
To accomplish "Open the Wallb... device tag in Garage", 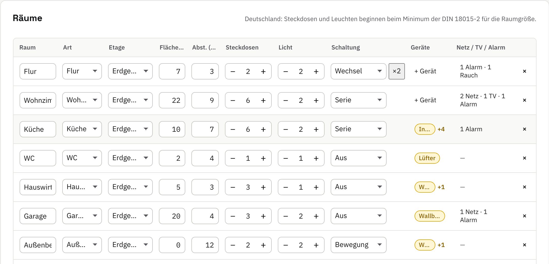I will point(430,216).
